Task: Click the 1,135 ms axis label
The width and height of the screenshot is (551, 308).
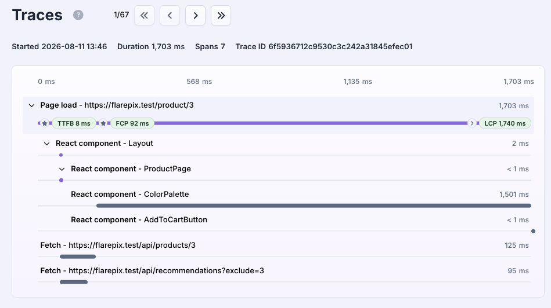Action: click(x=358, y=82)
